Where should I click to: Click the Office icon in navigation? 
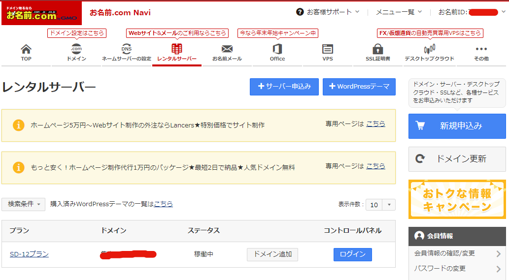(277, 49)
